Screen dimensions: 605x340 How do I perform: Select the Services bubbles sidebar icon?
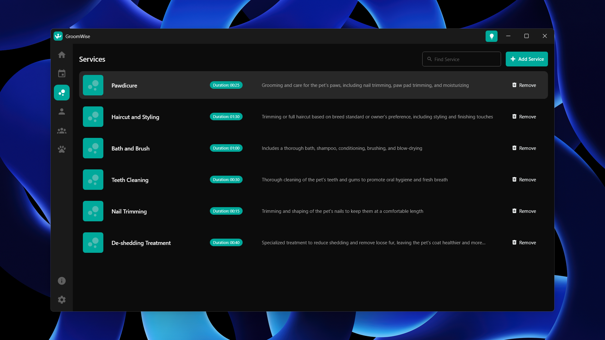pyautogui.click(x=62, y=93)
